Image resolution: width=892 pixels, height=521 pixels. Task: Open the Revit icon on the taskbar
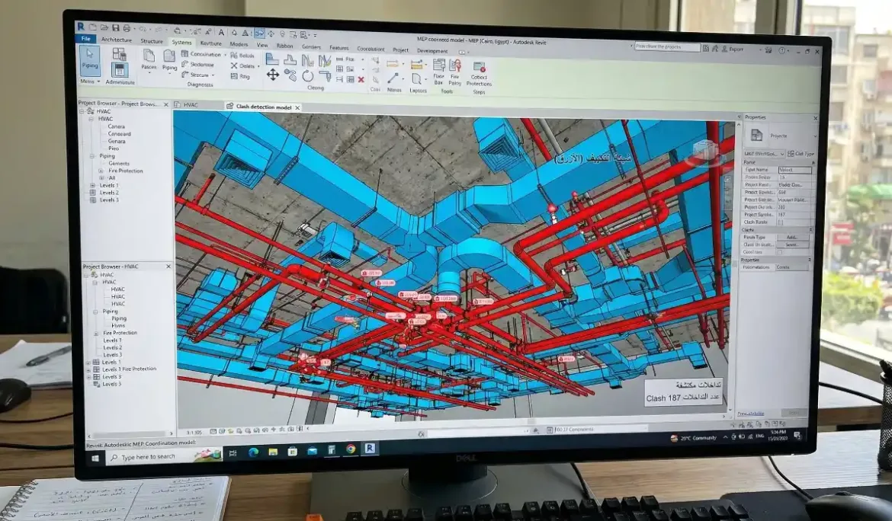pos(370,449)
